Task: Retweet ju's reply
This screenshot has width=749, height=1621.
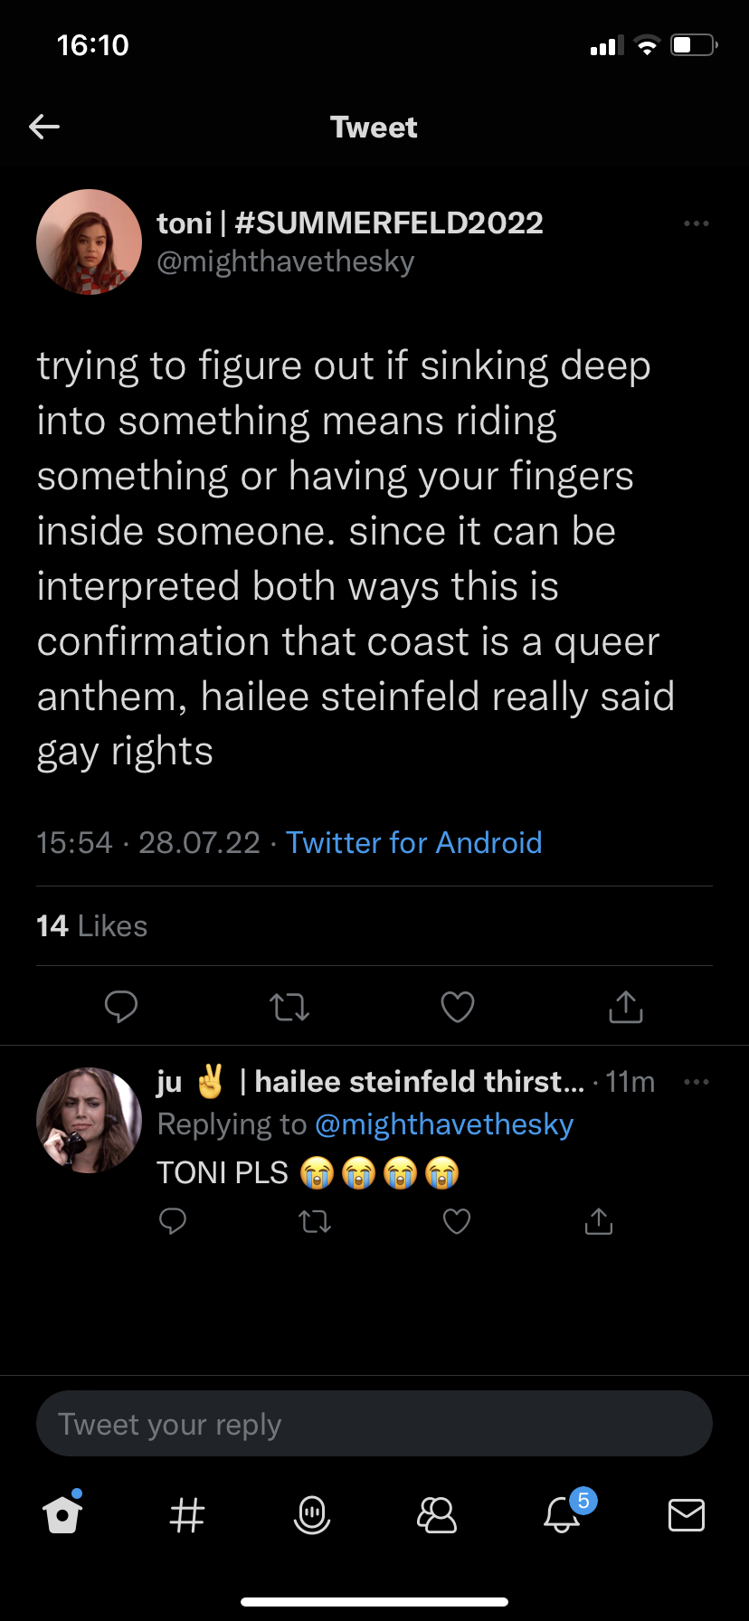Action: (x=315, y=1222)
